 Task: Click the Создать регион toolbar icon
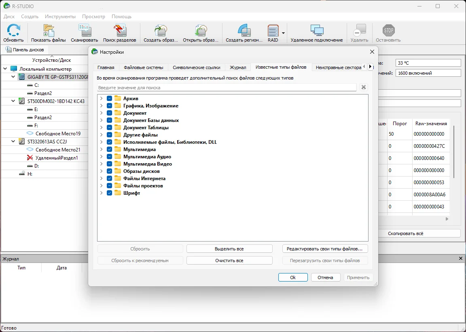[244, 31]
